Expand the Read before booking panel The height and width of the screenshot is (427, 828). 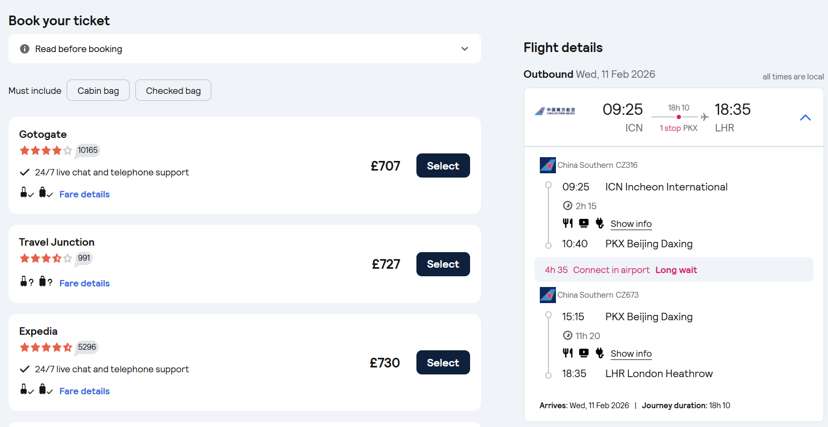pyautogui.click(x=465, y=49)
